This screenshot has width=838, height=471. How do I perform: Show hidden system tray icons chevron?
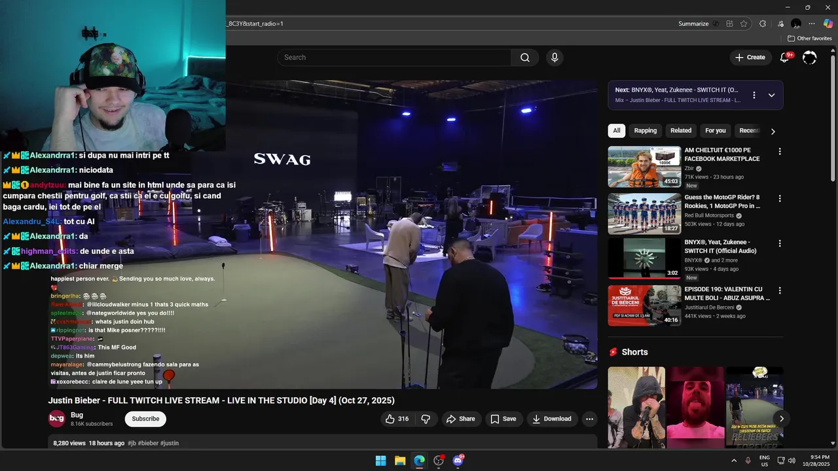pyautogui.click(x=733, y=461)
